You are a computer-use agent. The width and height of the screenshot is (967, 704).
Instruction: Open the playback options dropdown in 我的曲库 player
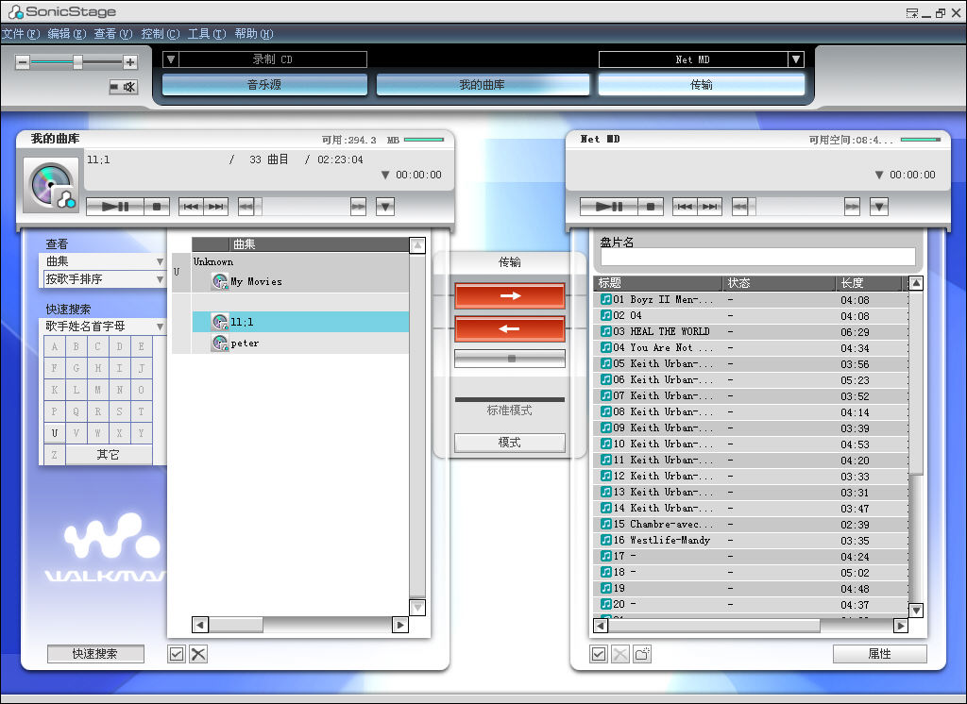[x=385, y=207]
